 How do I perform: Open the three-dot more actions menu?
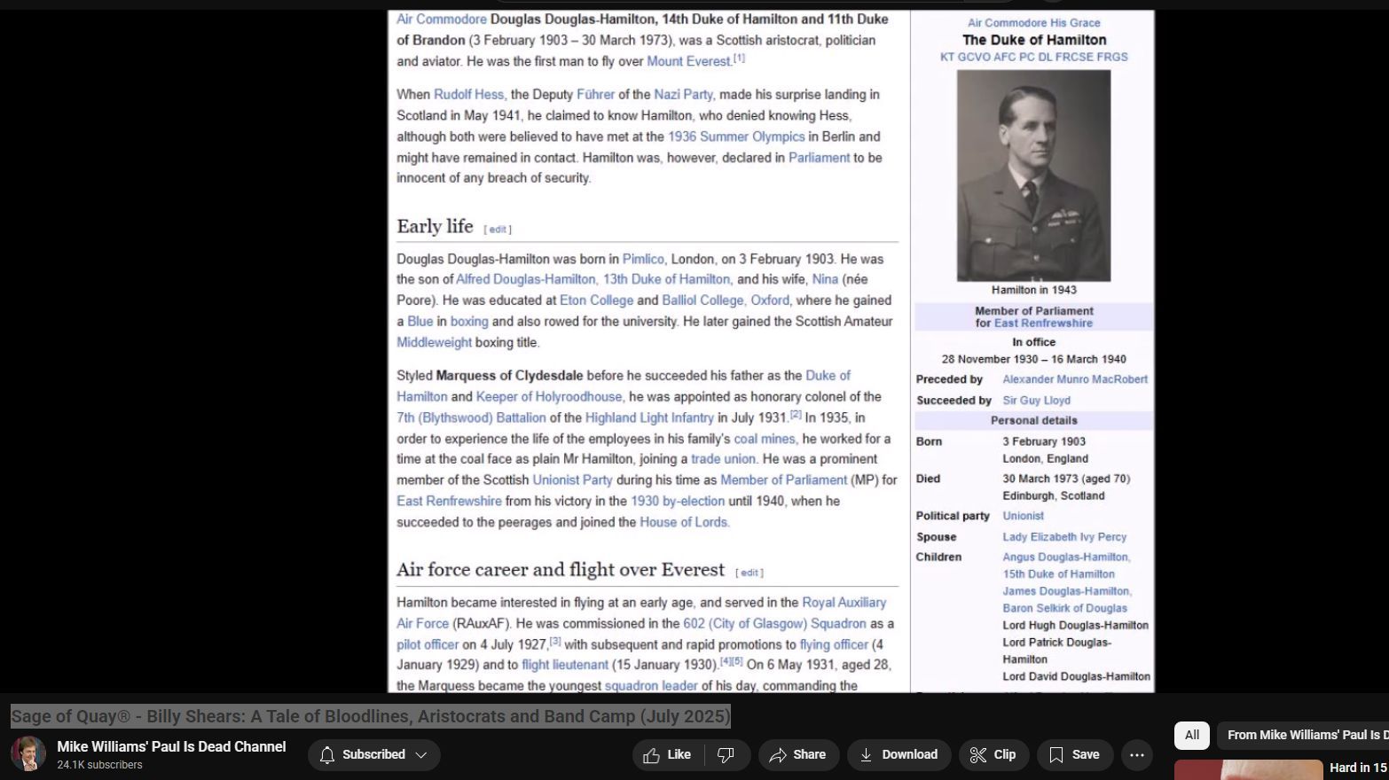point(1137,755)
